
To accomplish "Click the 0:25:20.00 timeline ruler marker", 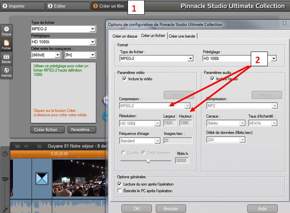I will pyautogui.click(x=59, y=154).
